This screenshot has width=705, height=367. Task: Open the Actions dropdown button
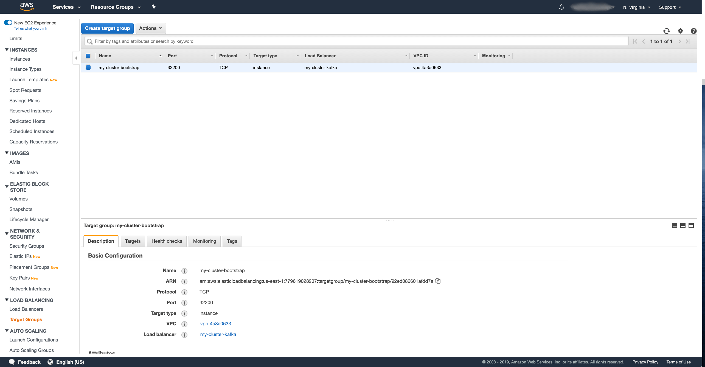point(151,28)
